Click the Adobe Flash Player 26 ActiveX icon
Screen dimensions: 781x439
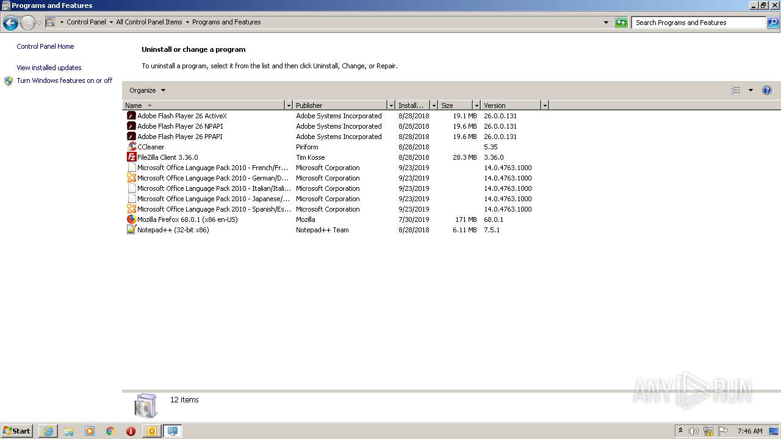(x=131, y=116)
